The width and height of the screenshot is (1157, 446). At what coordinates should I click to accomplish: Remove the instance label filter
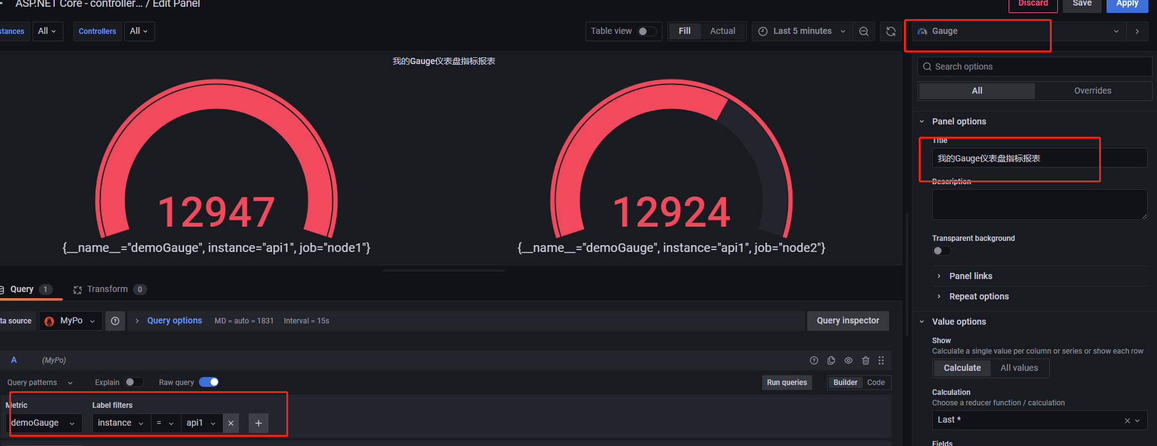coord(231,423)
